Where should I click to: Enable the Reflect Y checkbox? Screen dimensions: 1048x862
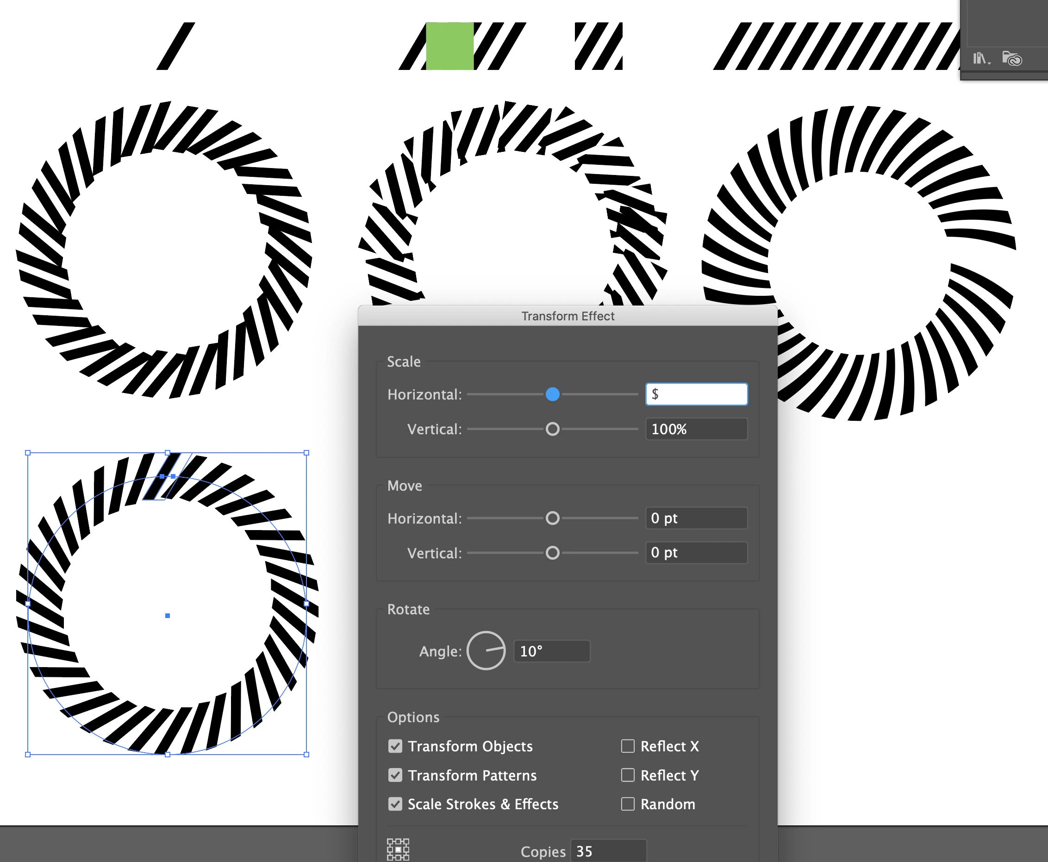[x=628, y=775]
